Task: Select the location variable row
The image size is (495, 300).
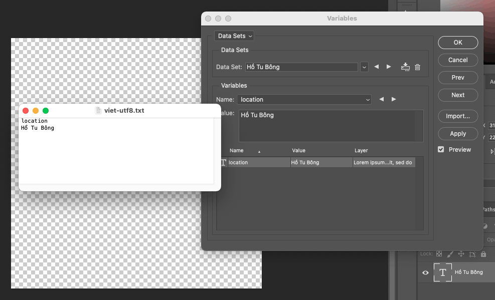Action: tap(317, 163)
